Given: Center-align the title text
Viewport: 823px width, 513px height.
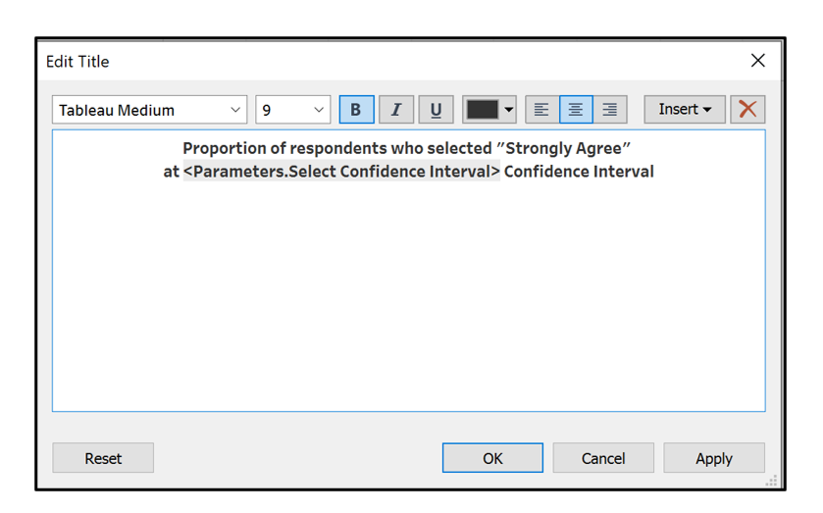Looking at the screenshot, I should [x=576, y=110].
